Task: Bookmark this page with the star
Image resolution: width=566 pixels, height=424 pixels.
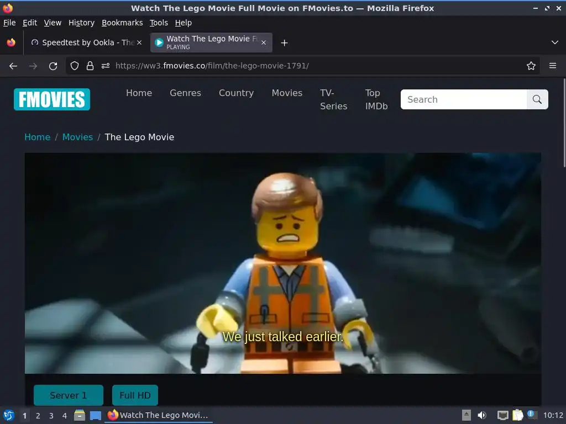Action: 531,66
